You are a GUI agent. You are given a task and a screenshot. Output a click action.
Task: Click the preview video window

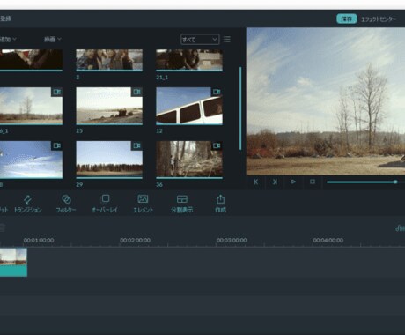[326, 101]
